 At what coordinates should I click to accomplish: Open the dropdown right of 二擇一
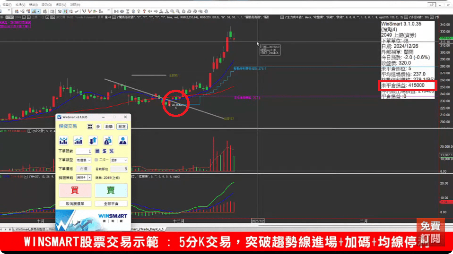[119, 160]
